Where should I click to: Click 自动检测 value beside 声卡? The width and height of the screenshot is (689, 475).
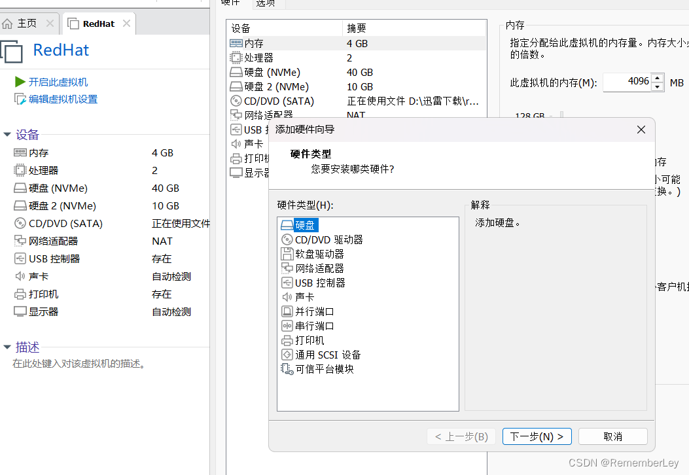171,276
